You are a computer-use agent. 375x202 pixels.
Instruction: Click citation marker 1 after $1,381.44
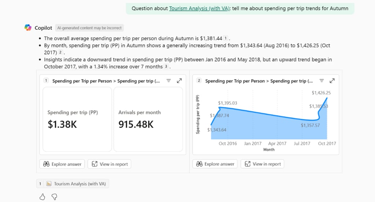(x=226, y=38)
